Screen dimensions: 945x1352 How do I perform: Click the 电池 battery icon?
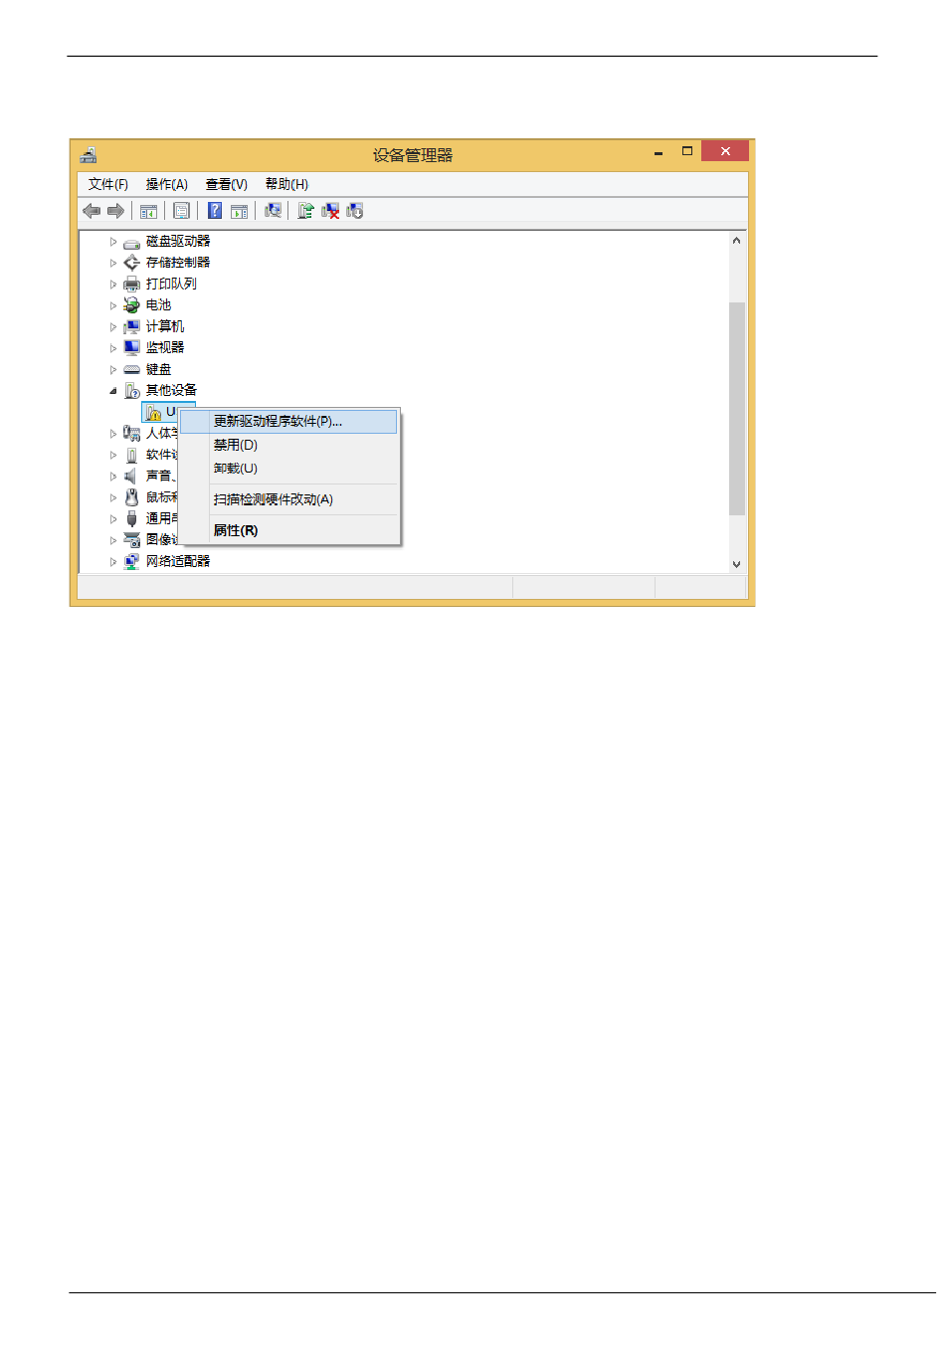(131, 305)
